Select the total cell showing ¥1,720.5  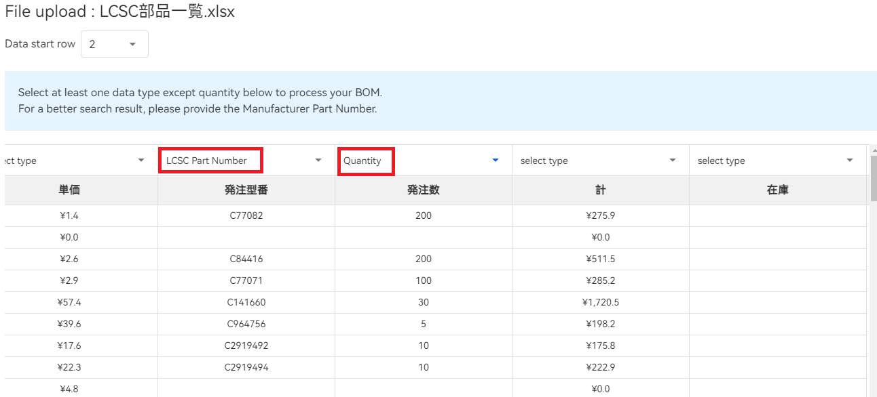[x=600, y=303]
